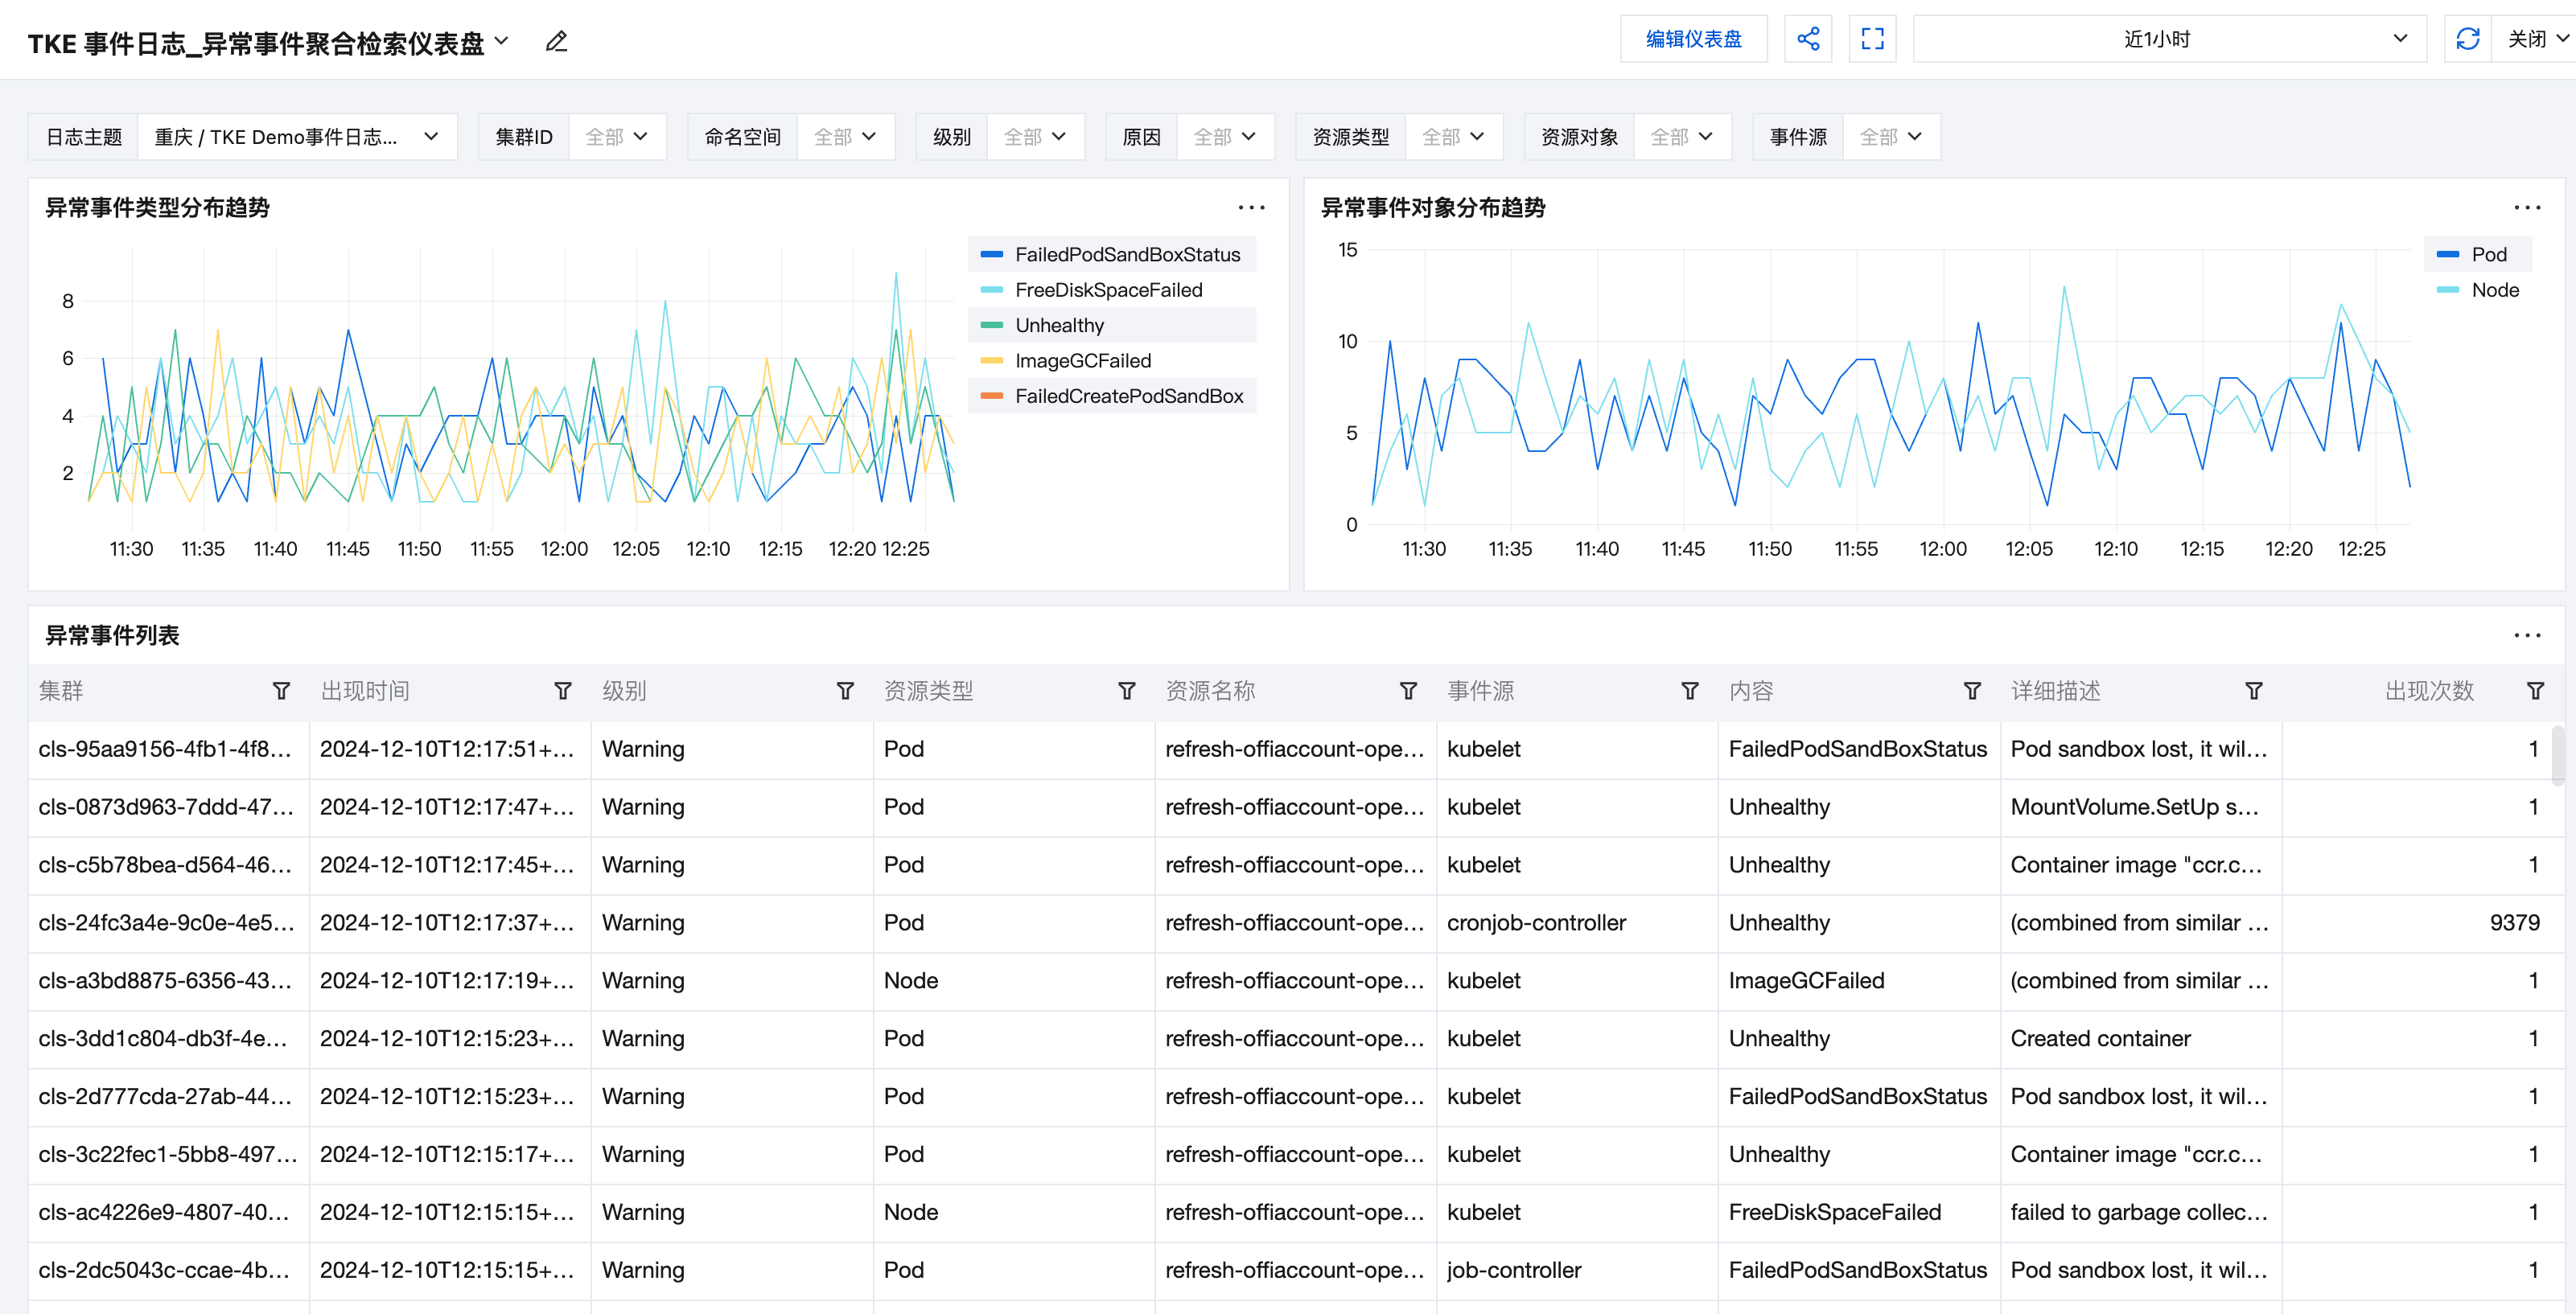Click the table vertical scrollbar

click(2557, 757)
